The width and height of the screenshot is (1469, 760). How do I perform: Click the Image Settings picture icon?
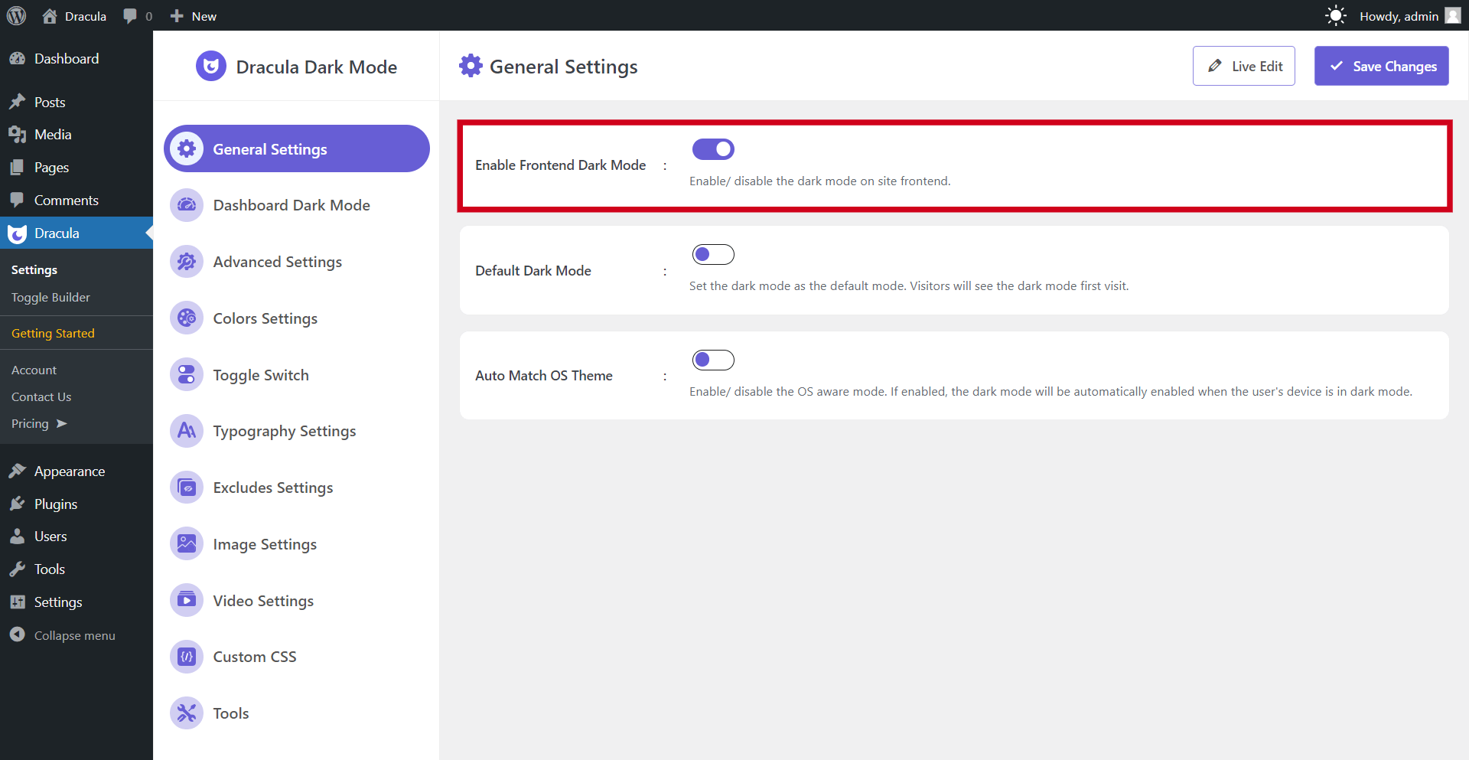coord(187,544)
